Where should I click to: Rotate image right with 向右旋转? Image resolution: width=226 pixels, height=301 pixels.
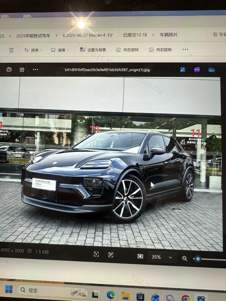click(x=160, y=50)
